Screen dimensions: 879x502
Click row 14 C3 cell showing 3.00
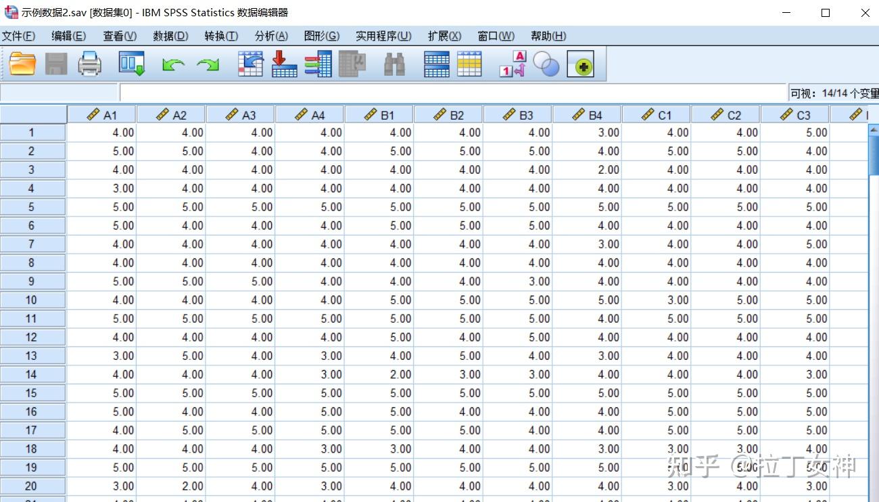tap(795, 374)
